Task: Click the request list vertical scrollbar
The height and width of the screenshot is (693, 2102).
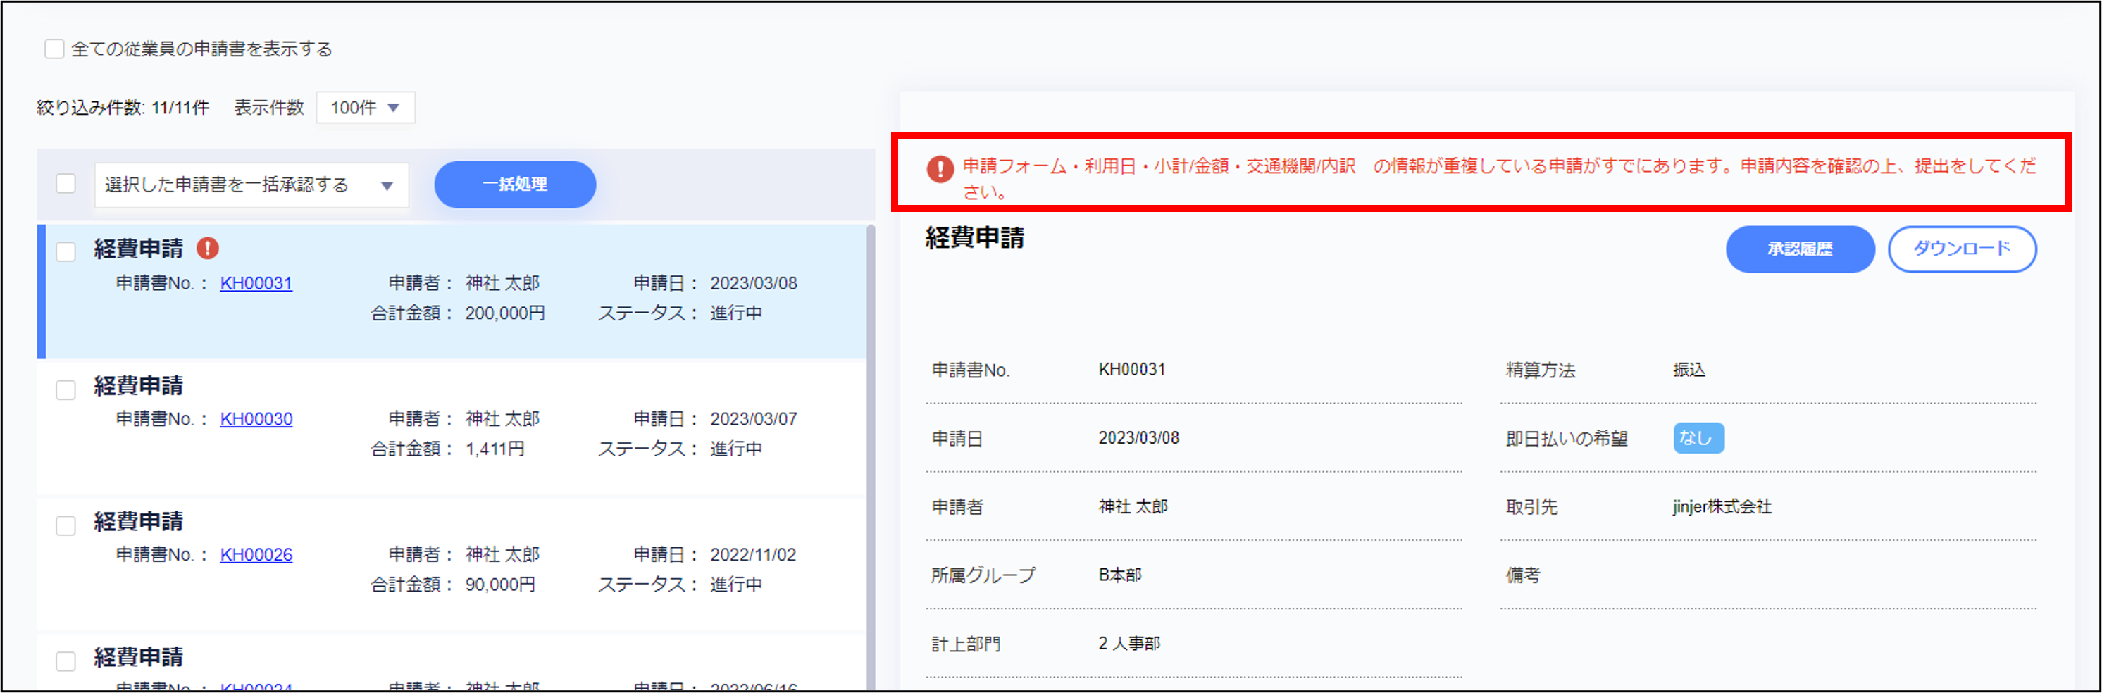Action: 871,457
